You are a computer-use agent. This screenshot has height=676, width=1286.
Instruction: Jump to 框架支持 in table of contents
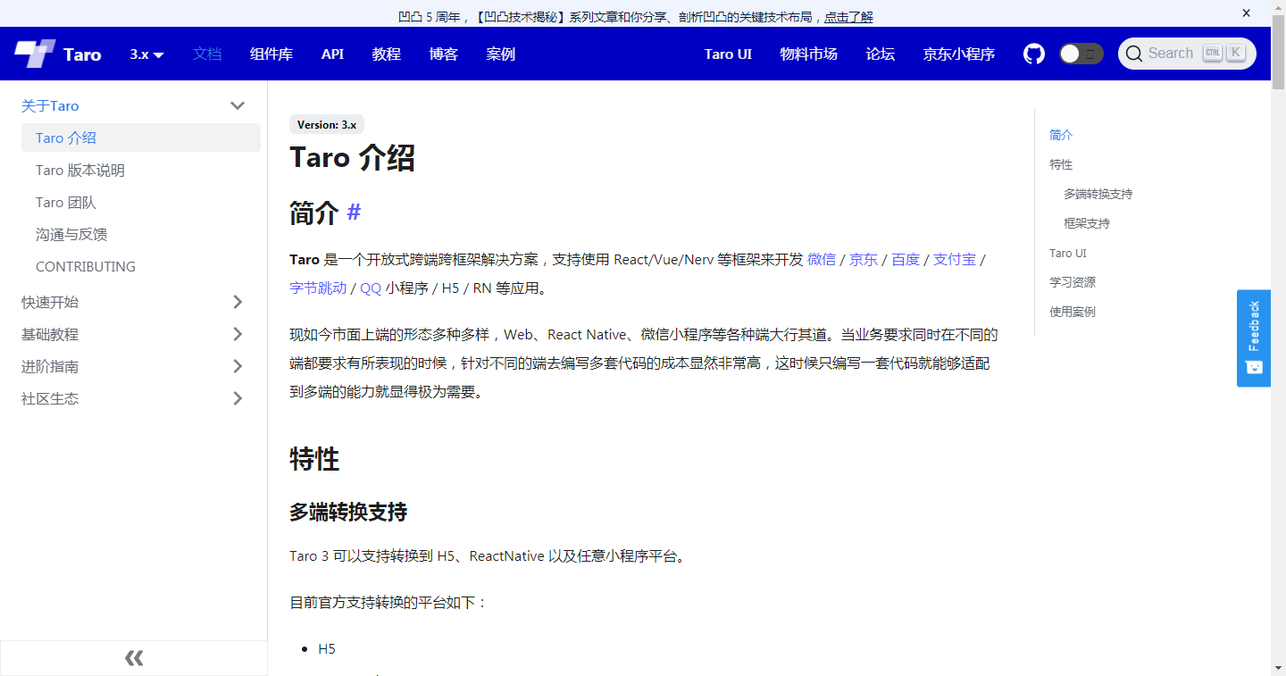pos(1087,223)
